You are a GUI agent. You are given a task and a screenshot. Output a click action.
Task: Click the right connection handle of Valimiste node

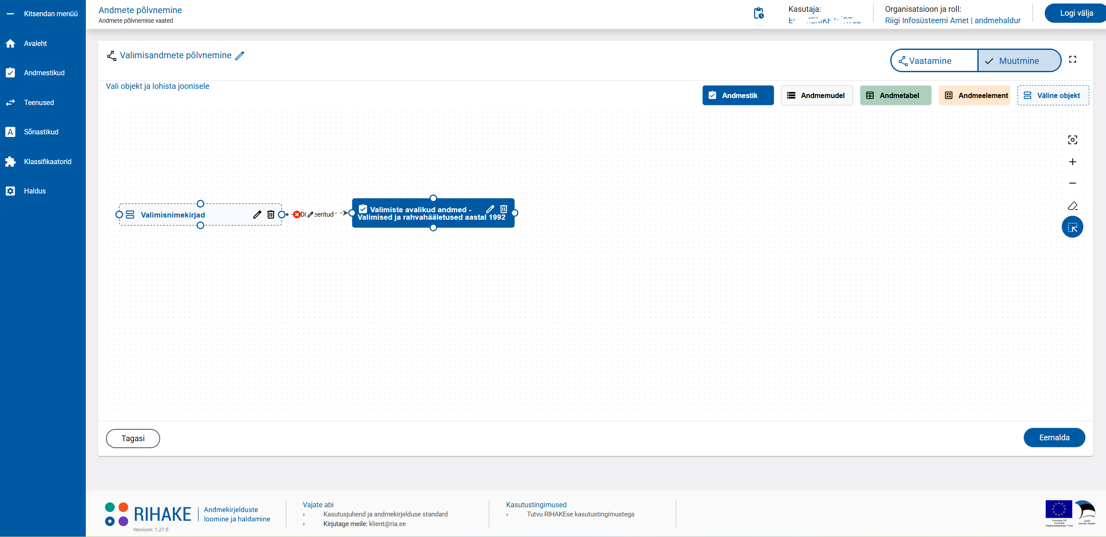[x=515, y=213]
